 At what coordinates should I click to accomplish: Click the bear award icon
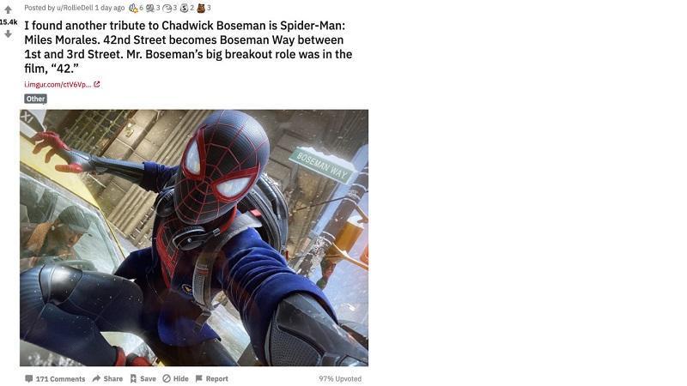tap(201, 8)
